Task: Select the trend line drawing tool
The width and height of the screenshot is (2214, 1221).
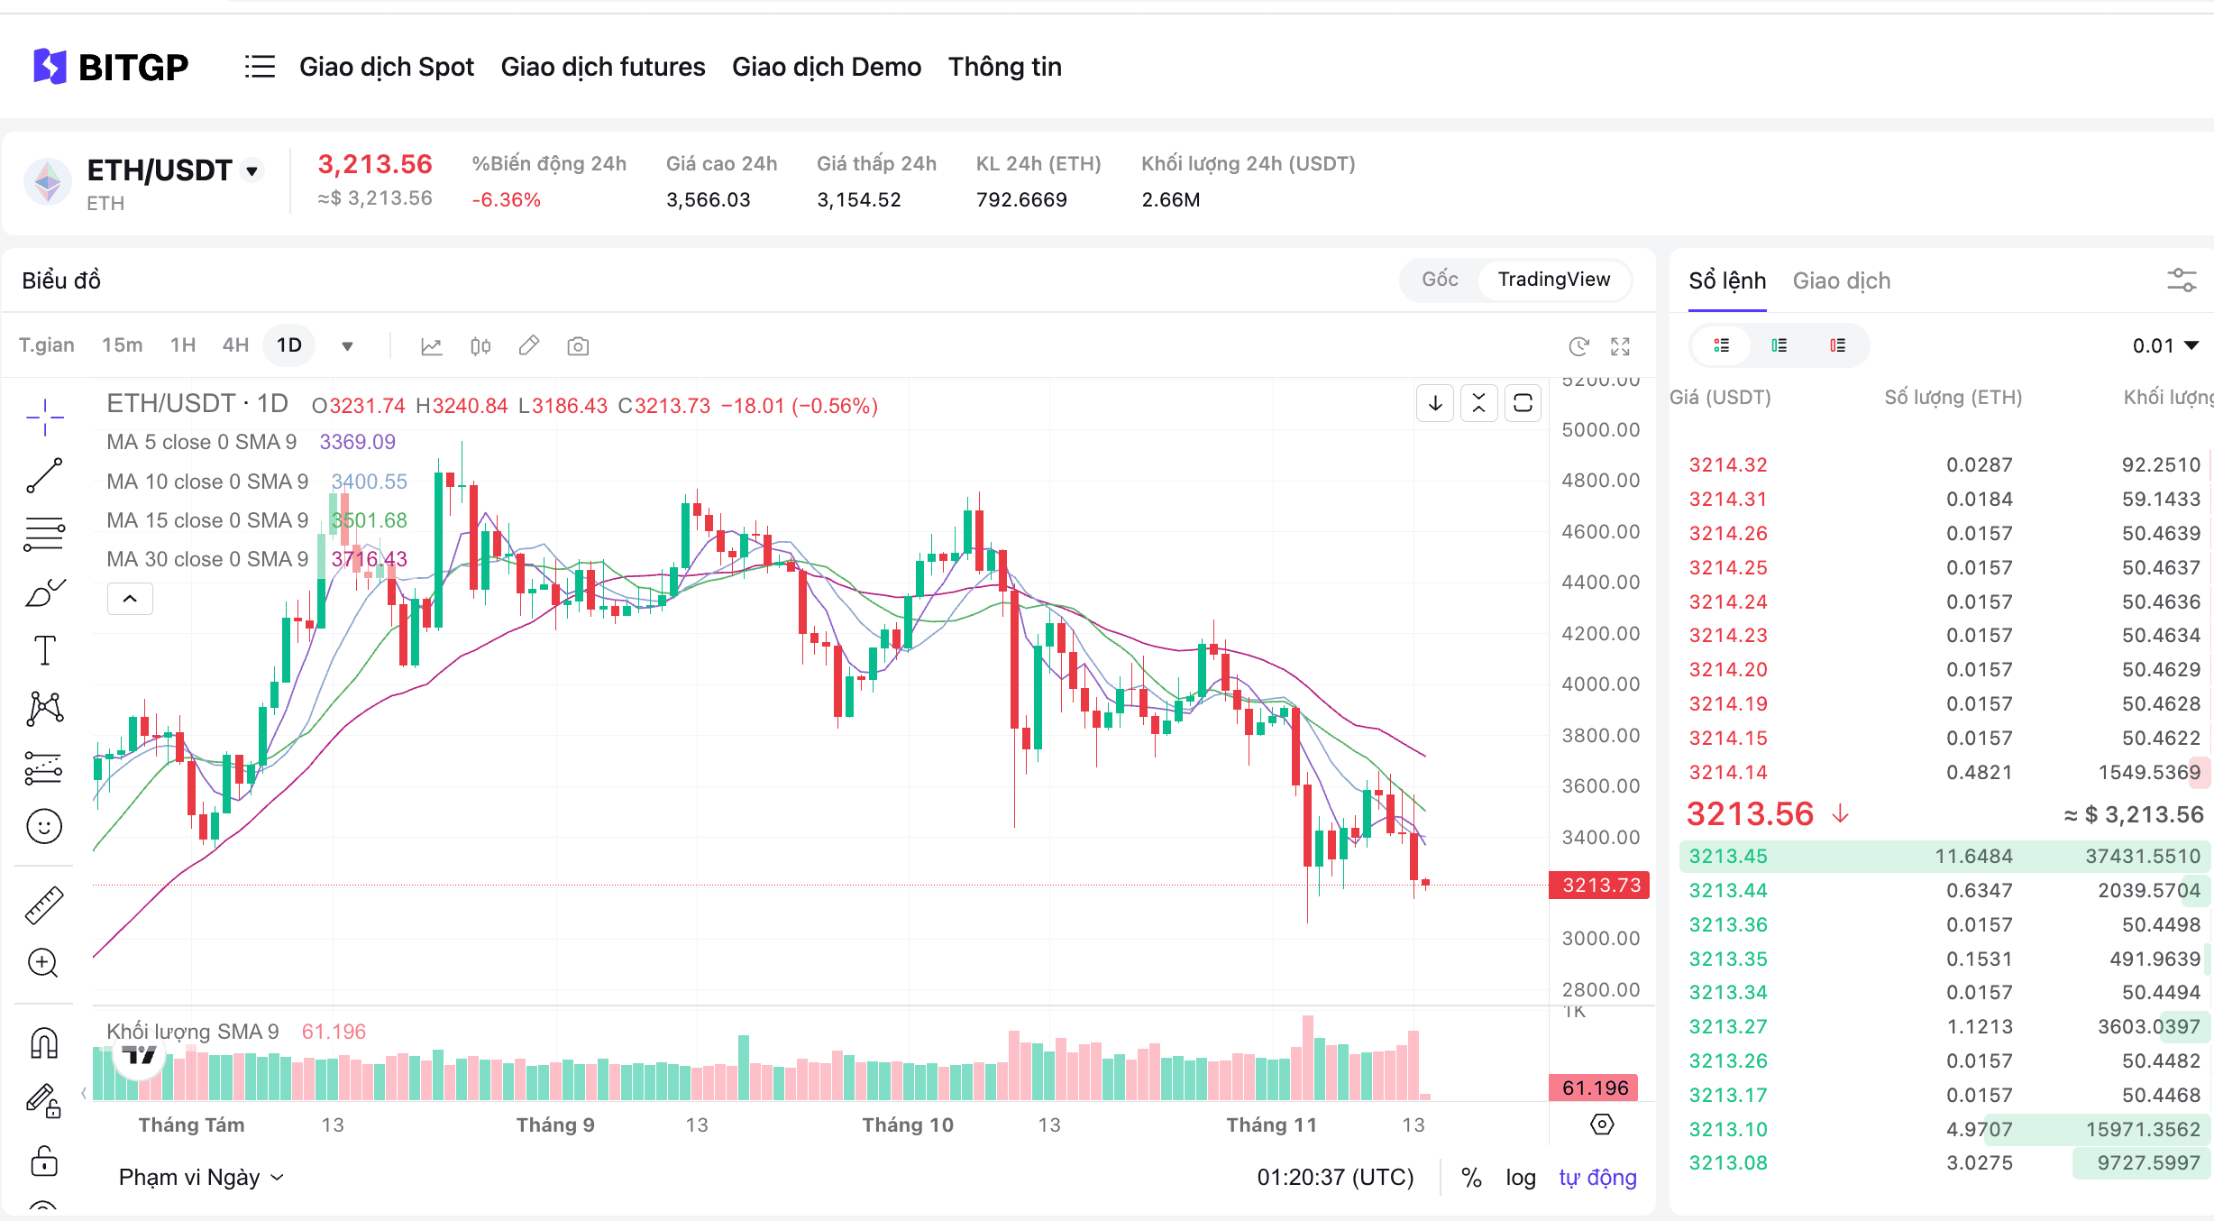Action: 44,475
